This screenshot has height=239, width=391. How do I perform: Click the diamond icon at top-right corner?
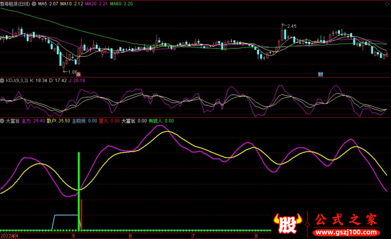click(x=388, y=3)
